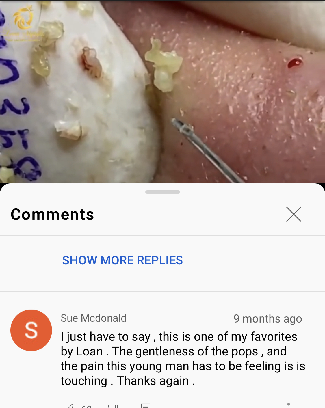Tap the '9 months ago' timestamp
Viewport: 325px width, 408px height.
click(268, 319)
